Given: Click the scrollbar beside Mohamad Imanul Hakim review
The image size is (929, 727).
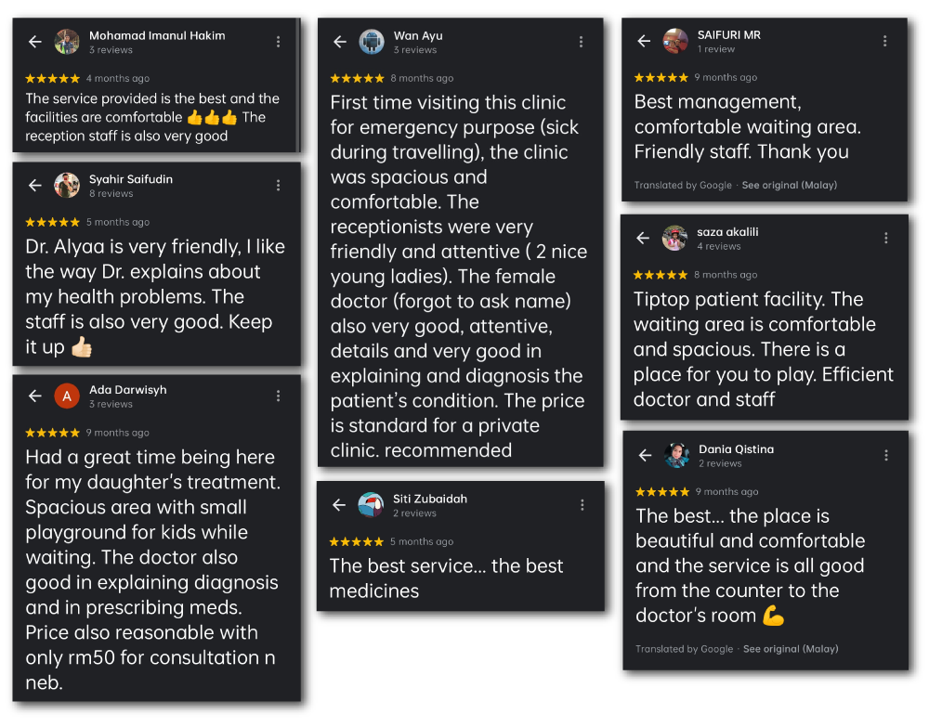Looking at the screenshot, I should coord(297,84).
